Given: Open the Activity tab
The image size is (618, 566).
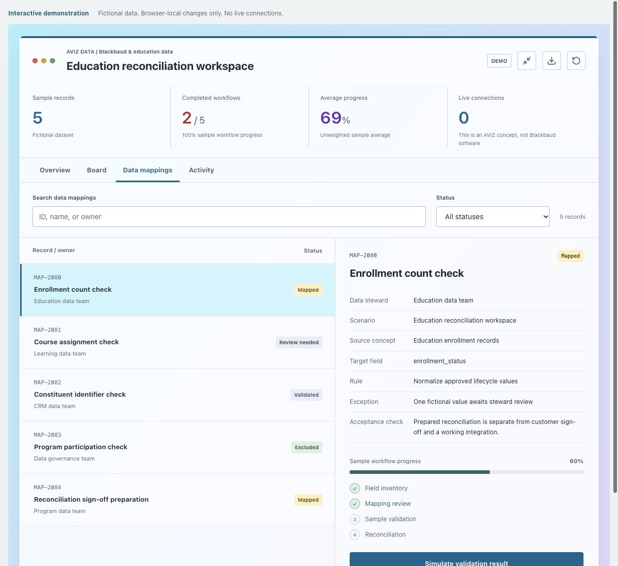Looking at the screenshot, I should pyautogui.click(x=201, y=170).
